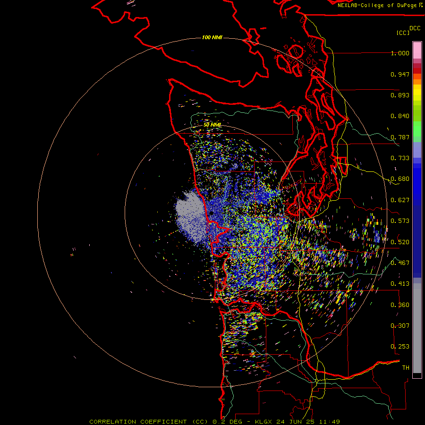Pick the lavender segment of the color bar

coord(417,150)
